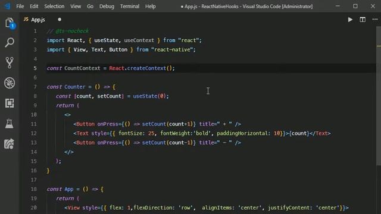381x214 pixels.
Task: Click the VS Code logo icon in title bar
Action: click(x=7, y=6)
